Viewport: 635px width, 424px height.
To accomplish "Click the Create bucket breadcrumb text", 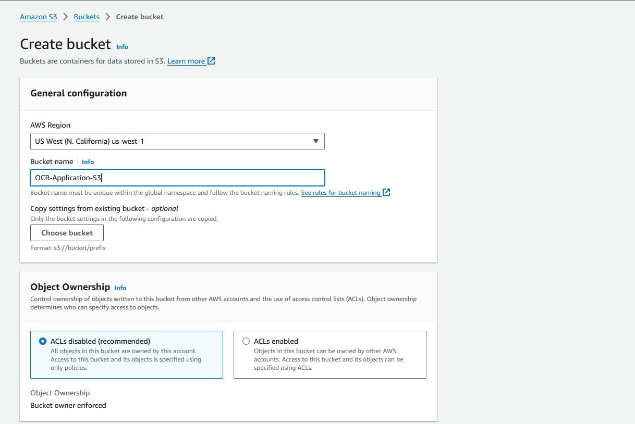I will tap(140, 17).
